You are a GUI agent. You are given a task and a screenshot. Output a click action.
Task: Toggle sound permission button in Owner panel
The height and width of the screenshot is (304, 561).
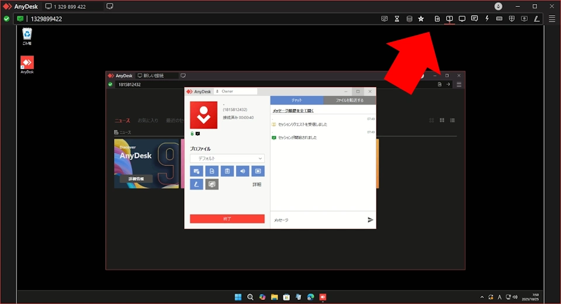click(x=243, y=171)
